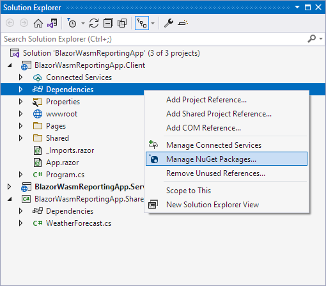Screen dimensions: 326x286
Task: Select the BlazorWasmReportingApp.Server project
Action: (x=89, y=187)
